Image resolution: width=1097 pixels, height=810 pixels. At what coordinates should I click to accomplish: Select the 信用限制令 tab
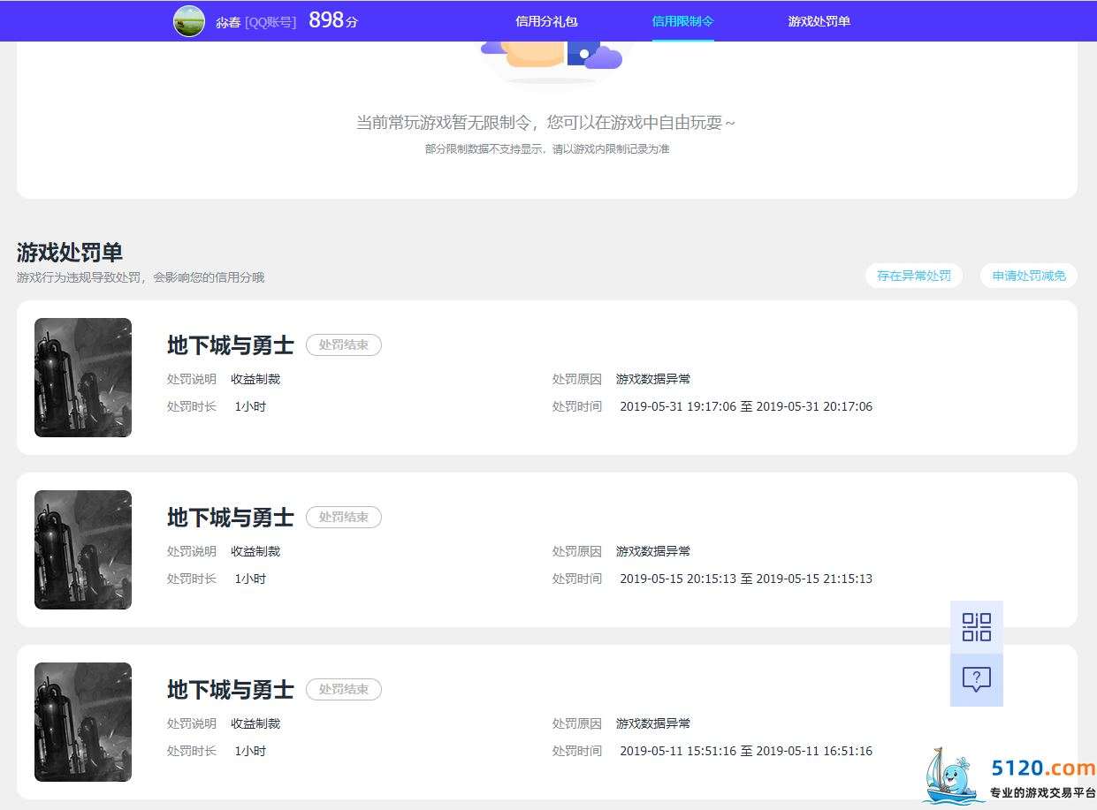[682, 21]
